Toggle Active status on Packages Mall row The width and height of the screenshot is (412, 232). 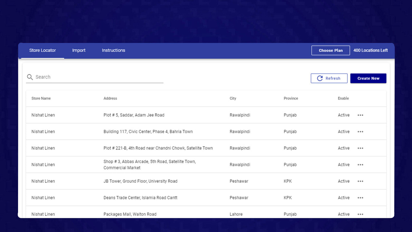click(343, 214)
